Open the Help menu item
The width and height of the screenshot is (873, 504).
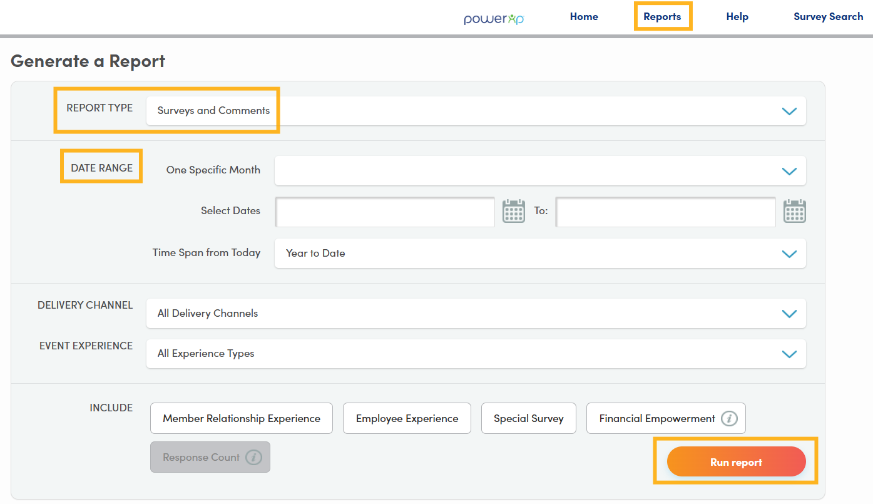click(x=737, y=17)
